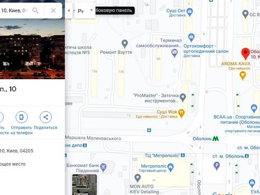Click ТЦ Метрополіс bus stop icon
The width and height of the screenshot is (260, 195).
(x=183, y=155)
